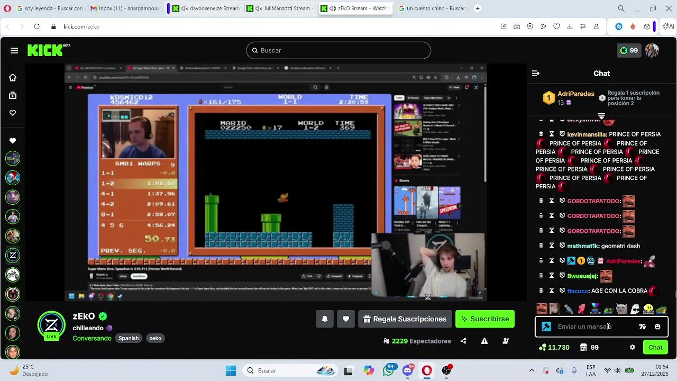
Task: Delete mathmat1k's message with the trash icon
Action: pyautogui.click(x=541, y=246)
